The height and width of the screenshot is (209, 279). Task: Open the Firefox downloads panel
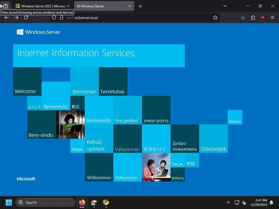pos(243,17)
